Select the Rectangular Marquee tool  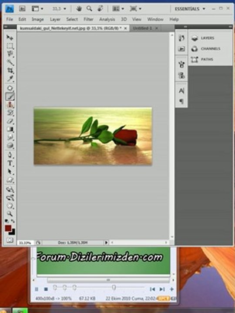pos(10,46)
